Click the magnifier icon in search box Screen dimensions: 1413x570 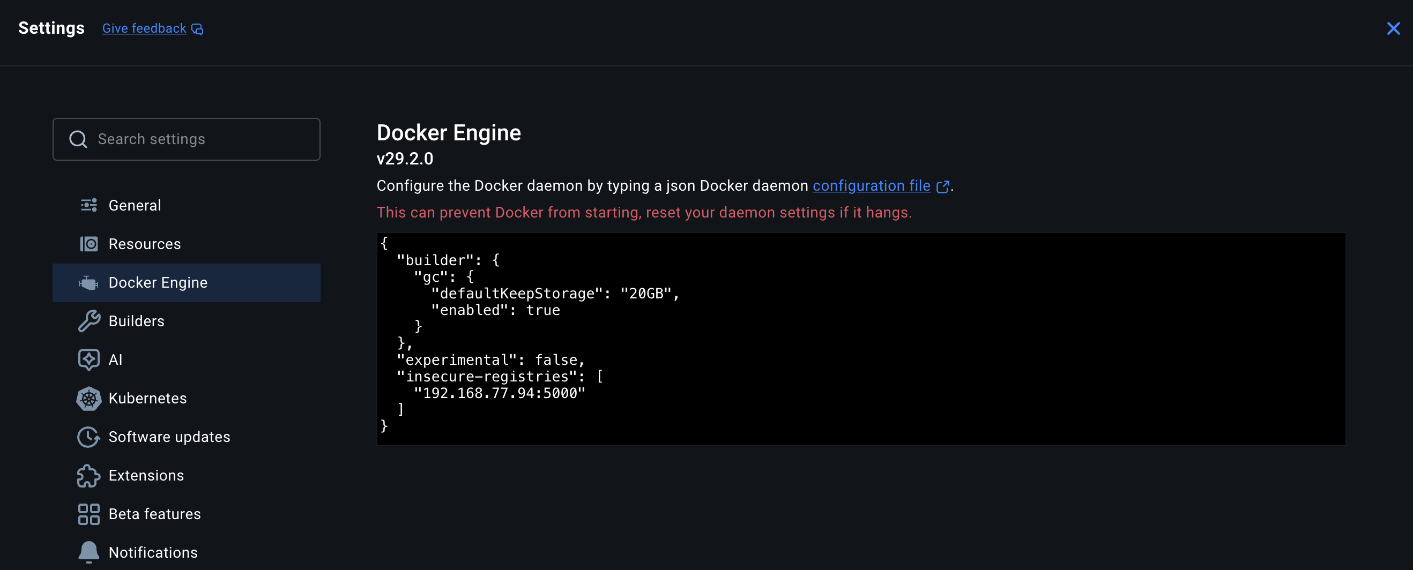[78, 139]
